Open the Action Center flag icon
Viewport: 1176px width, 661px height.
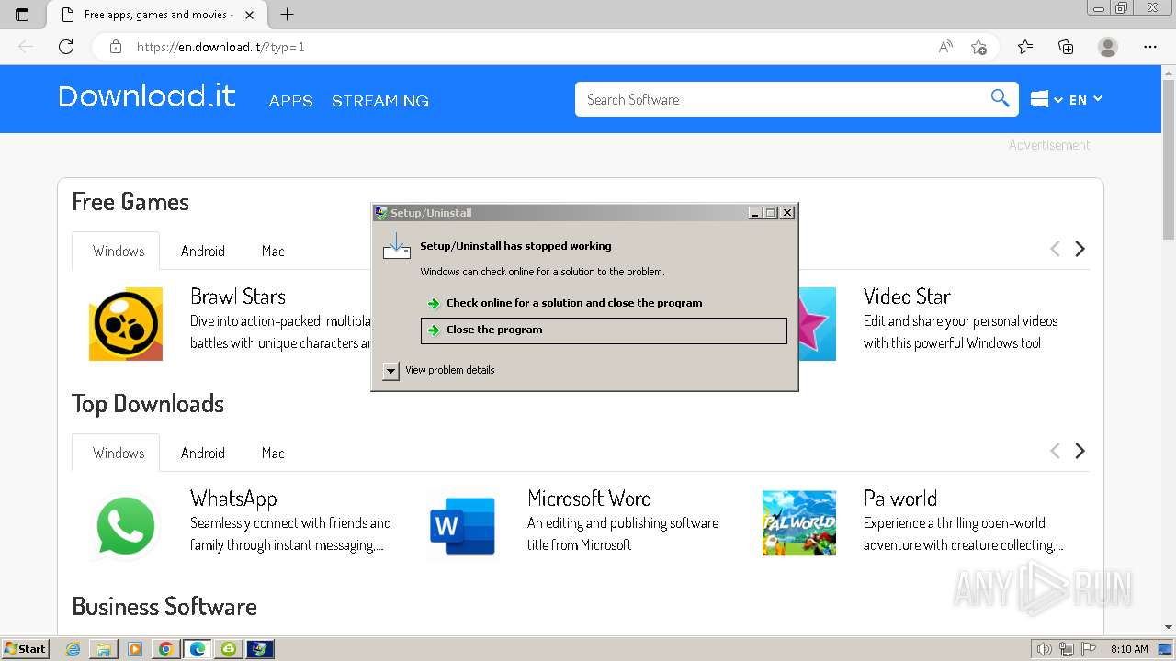tap(1088, 649)
